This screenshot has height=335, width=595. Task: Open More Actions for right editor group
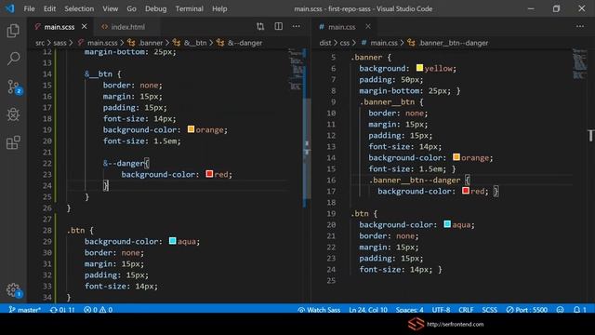580,26
